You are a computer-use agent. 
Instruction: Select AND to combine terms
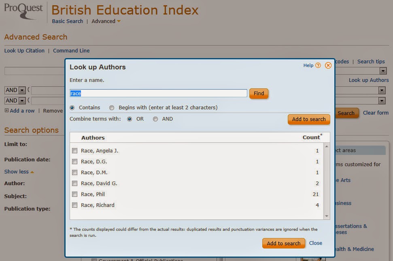click(155, 119)
